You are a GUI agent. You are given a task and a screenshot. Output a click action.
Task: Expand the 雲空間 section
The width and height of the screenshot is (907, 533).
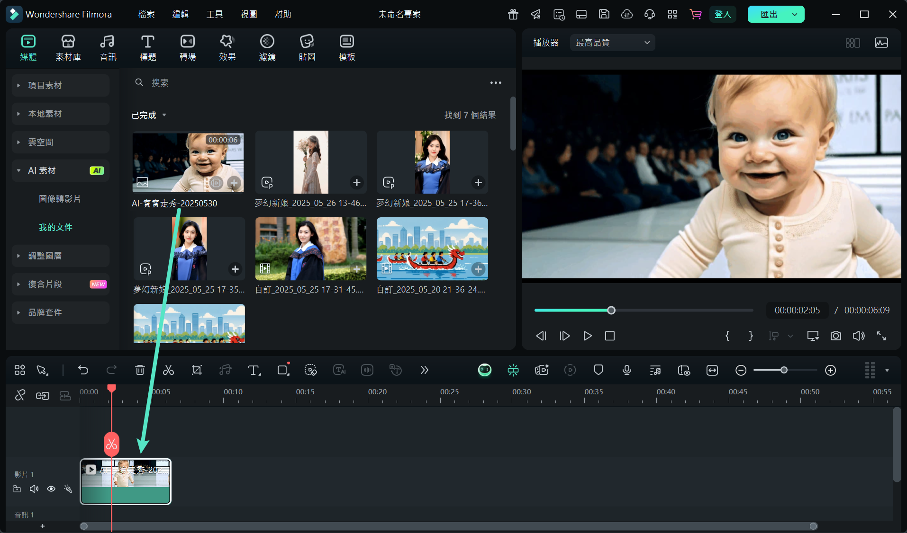click(x=61, y=142)
